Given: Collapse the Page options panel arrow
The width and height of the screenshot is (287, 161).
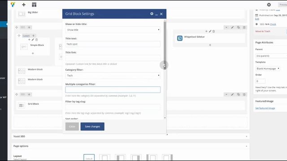Looking at the screenshot, I should point(246,146).
